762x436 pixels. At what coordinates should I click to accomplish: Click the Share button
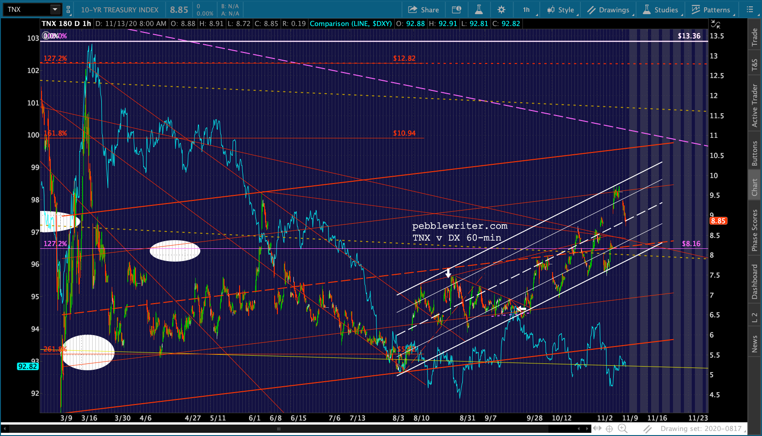423,10
